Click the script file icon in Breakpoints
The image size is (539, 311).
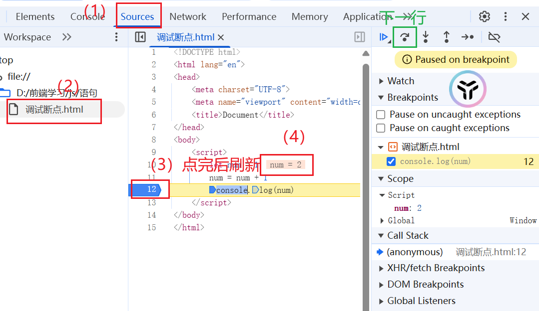[393, 147]
